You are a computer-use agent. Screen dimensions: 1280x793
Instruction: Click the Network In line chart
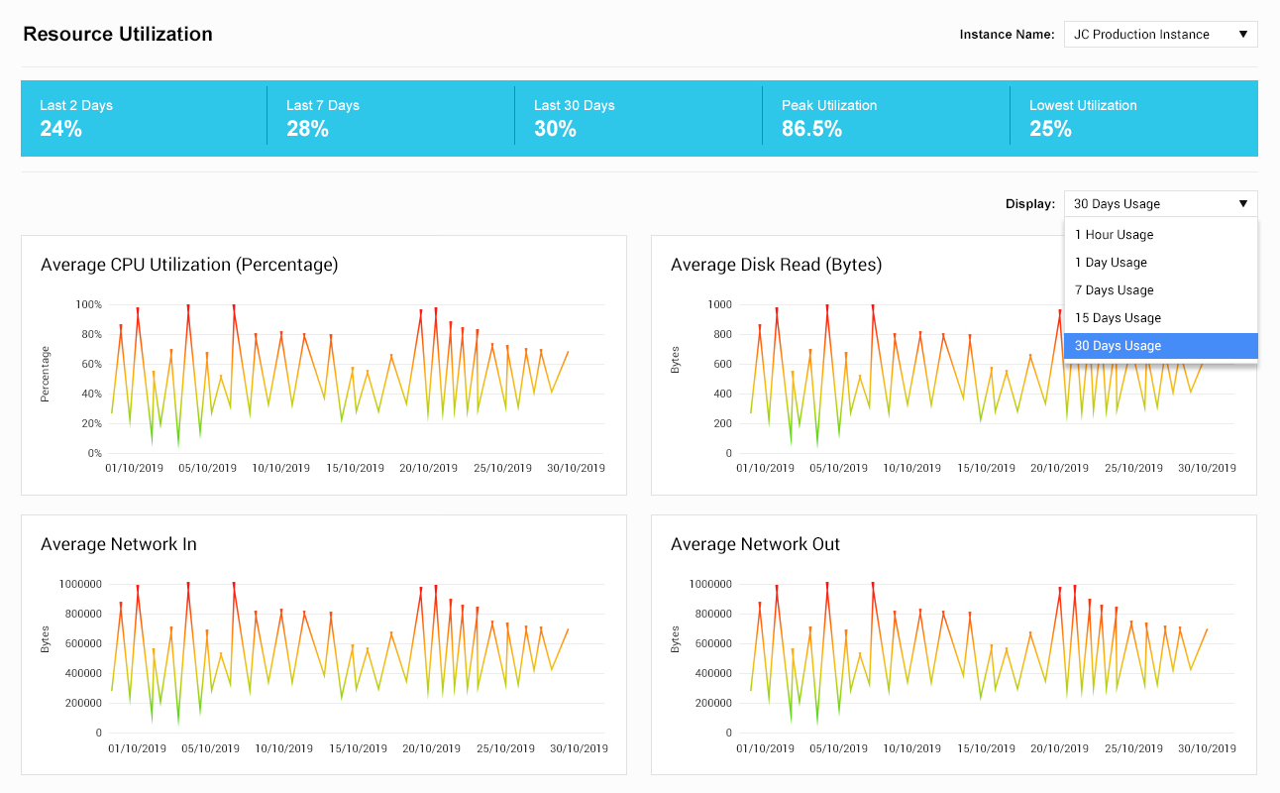coord(340,656)
